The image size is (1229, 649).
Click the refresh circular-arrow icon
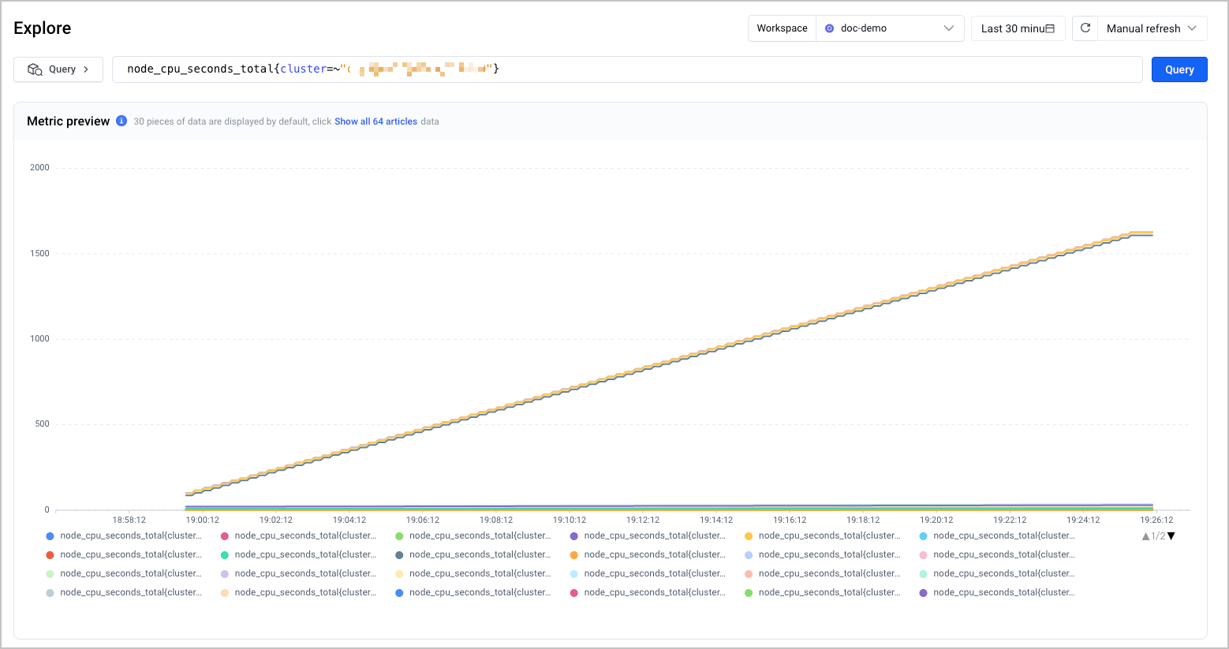(1085, 28)
